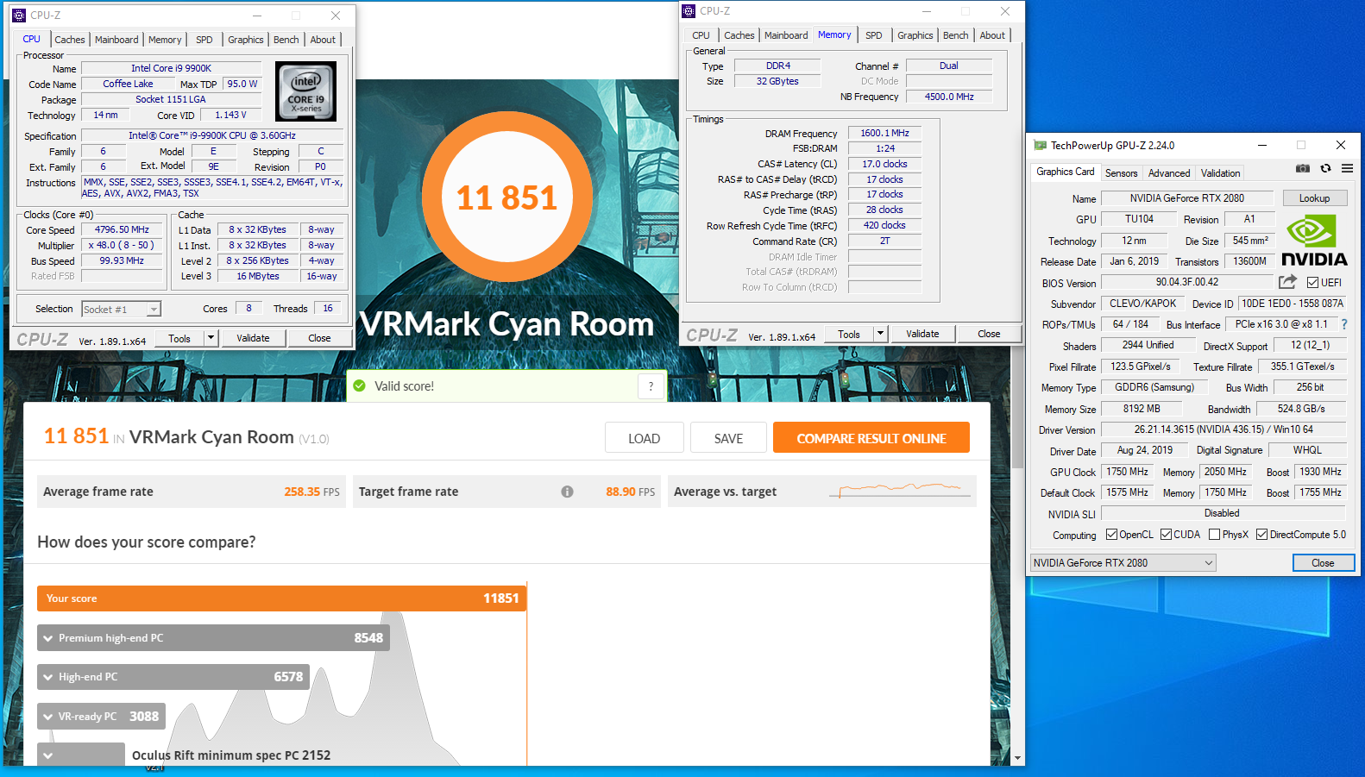
Task: Open the Socket #1 selection dropdown
Action: [x=154, y=310]
